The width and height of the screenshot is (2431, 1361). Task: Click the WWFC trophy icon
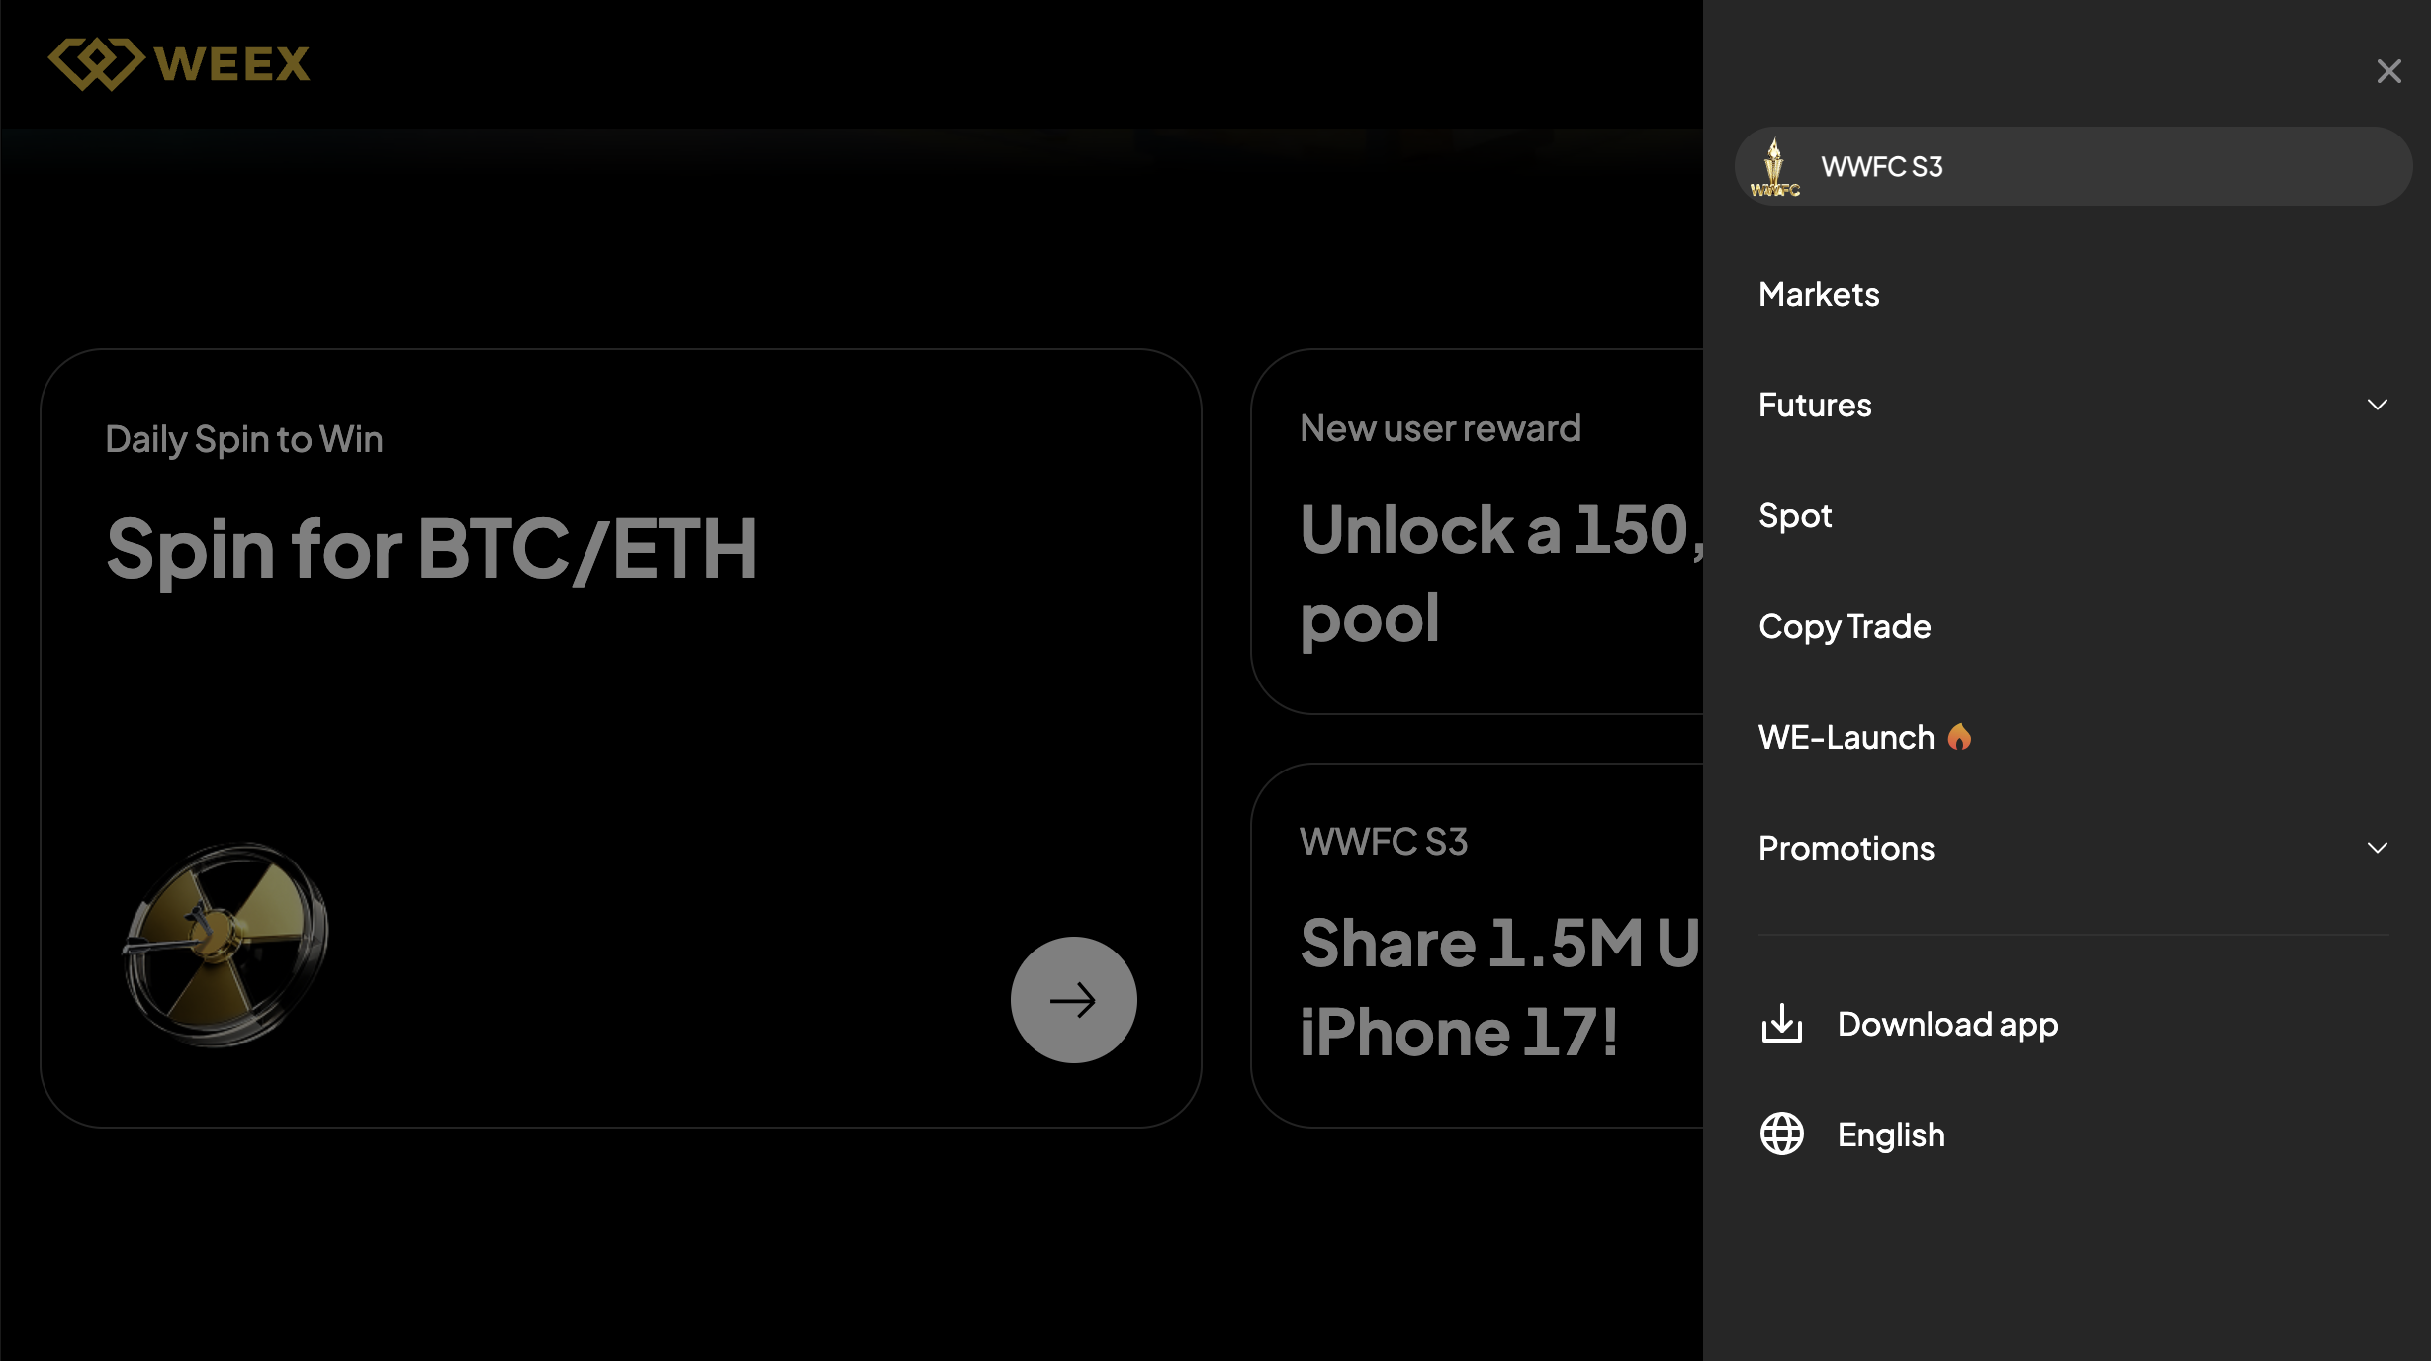1774,167
